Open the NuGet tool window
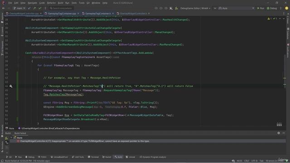The image size is (290, 163). 107,157
